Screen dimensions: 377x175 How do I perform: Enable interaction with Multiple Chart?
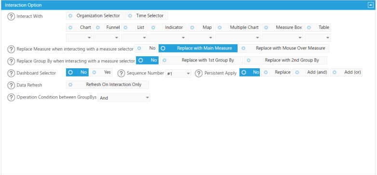pos(238,27)
